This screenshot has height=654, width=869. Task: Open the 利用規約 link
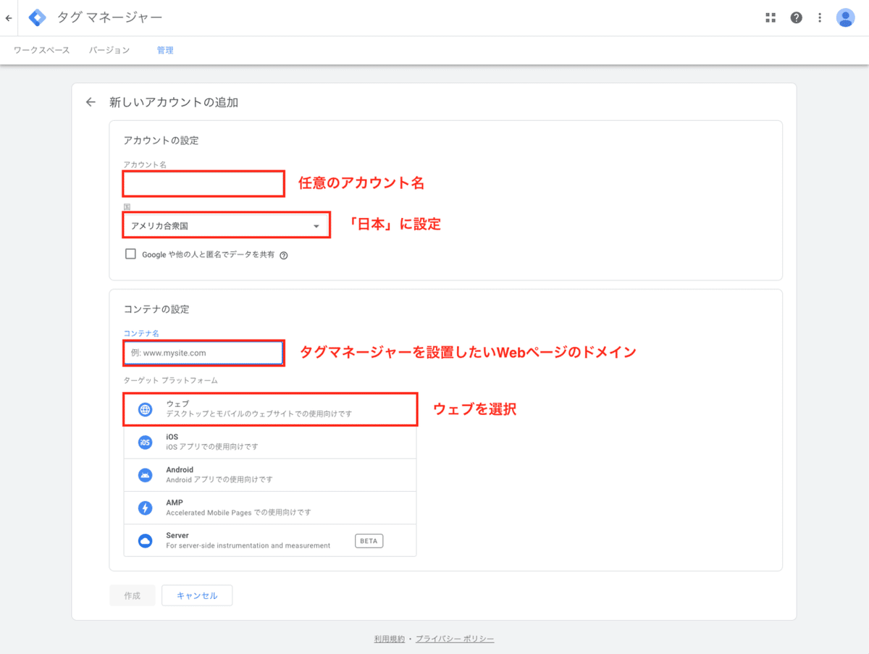389,638
